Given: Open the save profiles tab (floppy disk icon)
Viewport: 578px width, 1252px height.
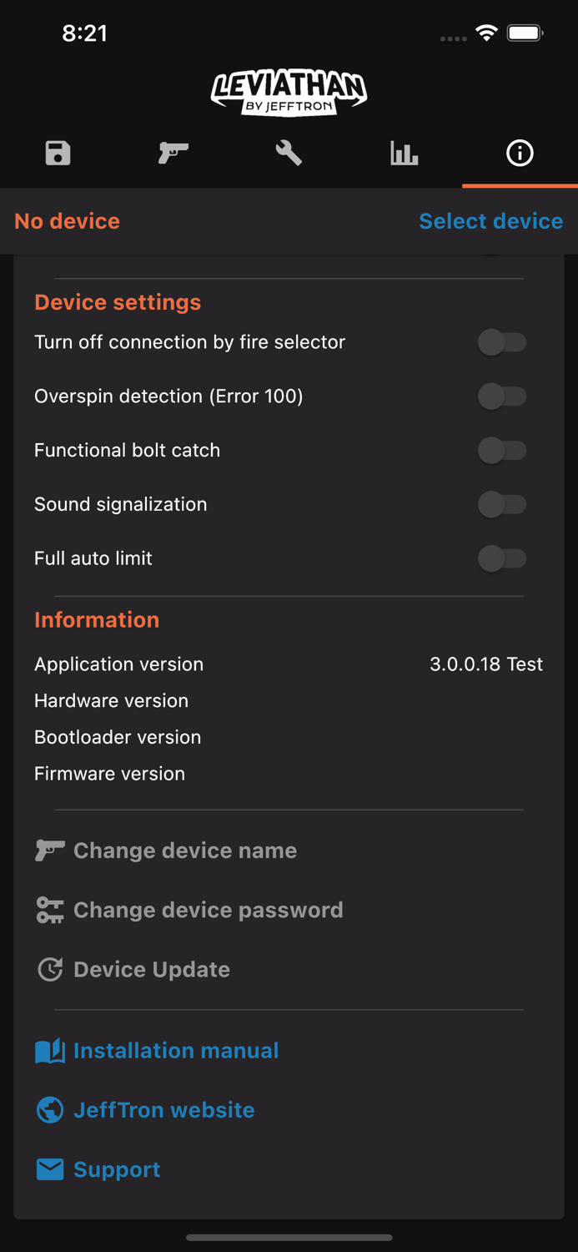Looking at the screenshot, I should [58, 154].
